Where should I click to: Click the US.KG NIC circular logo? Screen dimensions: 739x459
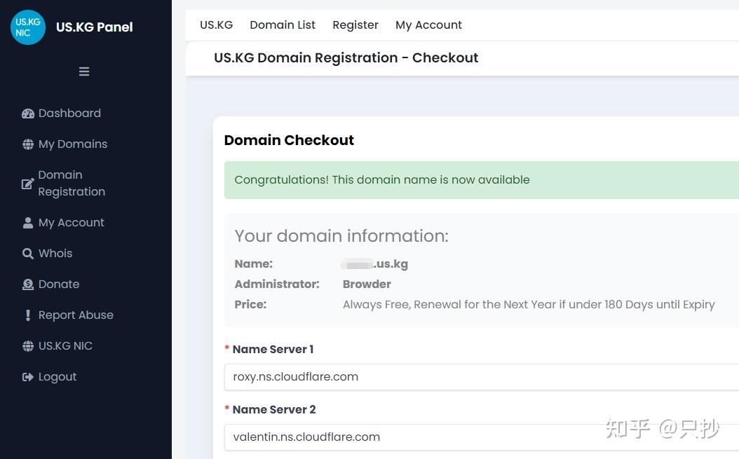point(27,27)
